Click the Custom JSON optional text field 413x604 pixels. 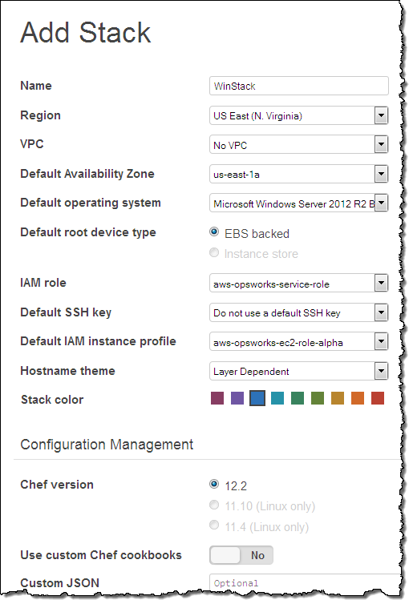pos(305,582)
